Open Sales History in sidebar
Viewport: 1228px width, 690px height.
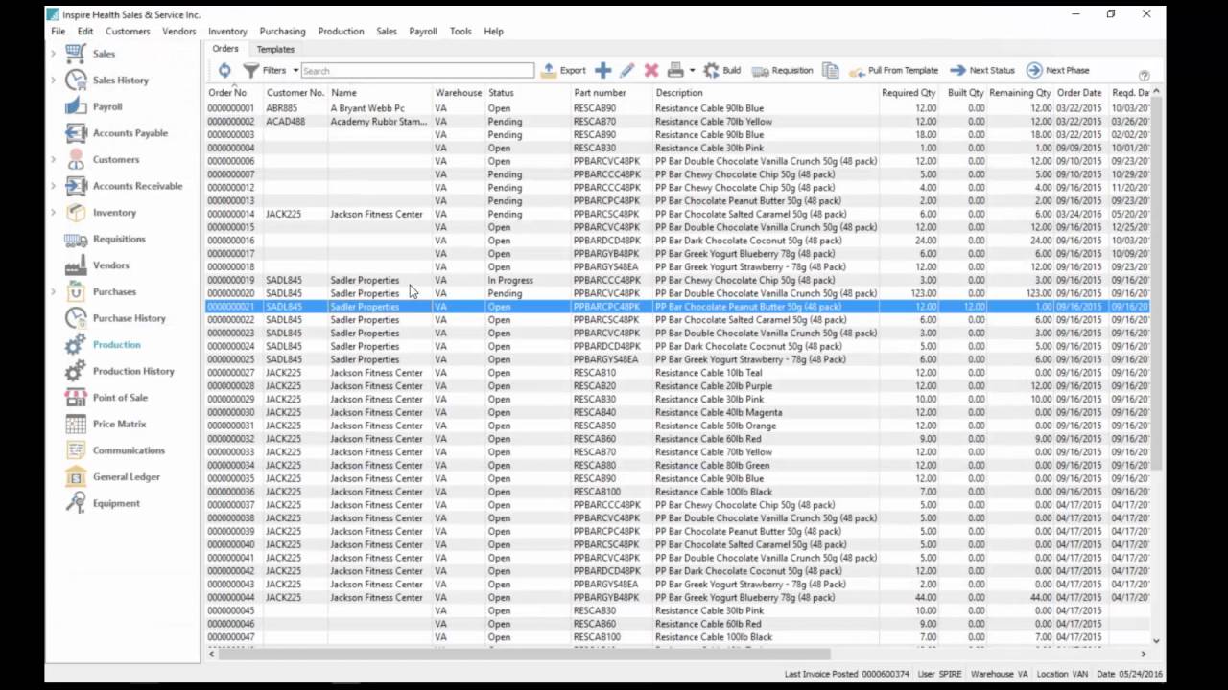(120, 80)
